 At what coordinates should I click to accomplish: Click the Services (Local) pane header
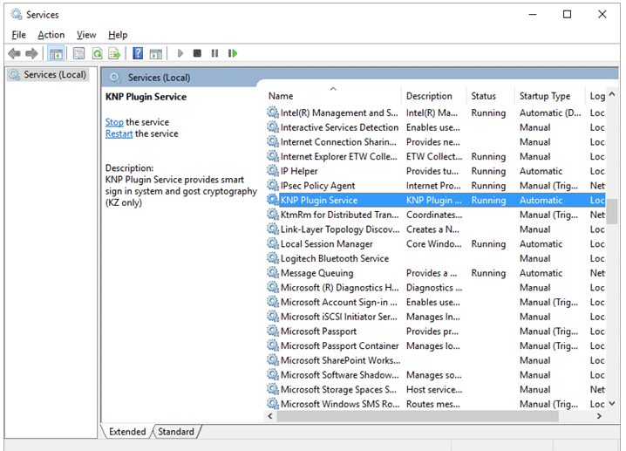click(x=159, y=78)
